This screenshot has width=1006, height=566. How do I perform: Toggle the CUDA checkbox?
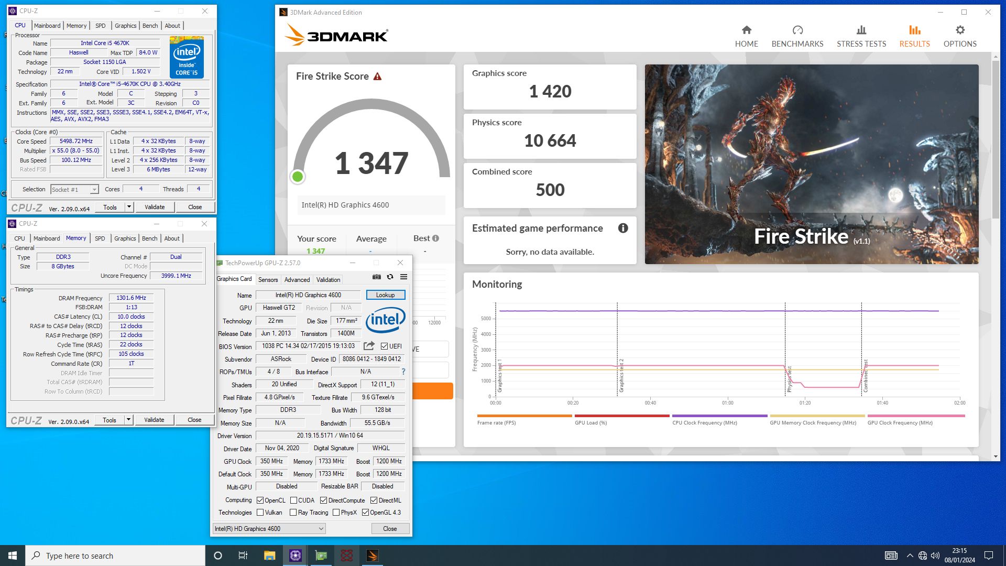coord(293,500)
